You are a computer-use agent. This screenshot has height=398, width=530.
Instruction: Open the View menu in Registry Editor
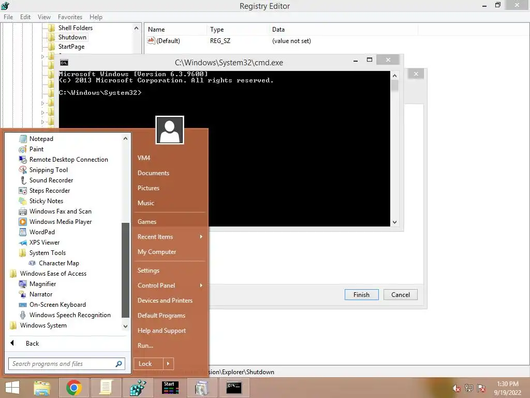[44, 17]
